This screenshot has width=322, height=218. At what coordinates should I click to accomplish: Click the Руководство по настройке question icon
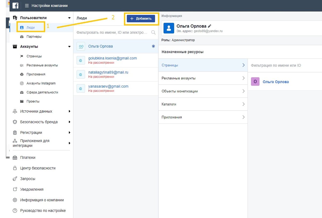15,211
